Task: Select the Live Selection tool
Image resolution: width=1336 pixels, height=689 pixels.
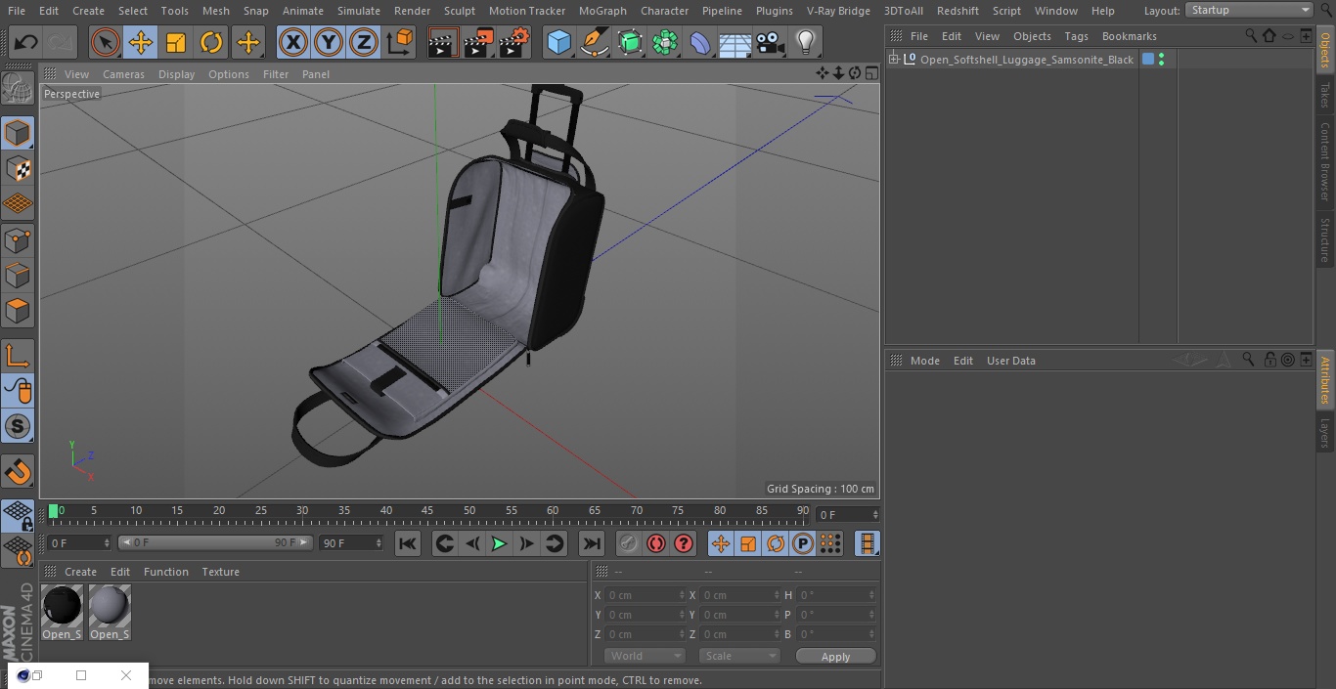Action: (x=106, y=42)
